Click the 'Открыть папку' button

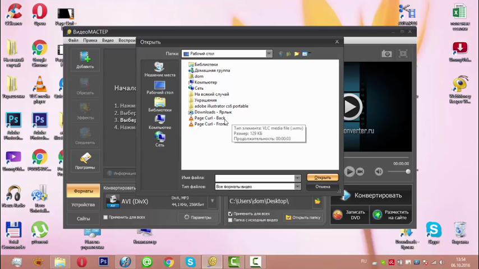(x=303, y=217)
